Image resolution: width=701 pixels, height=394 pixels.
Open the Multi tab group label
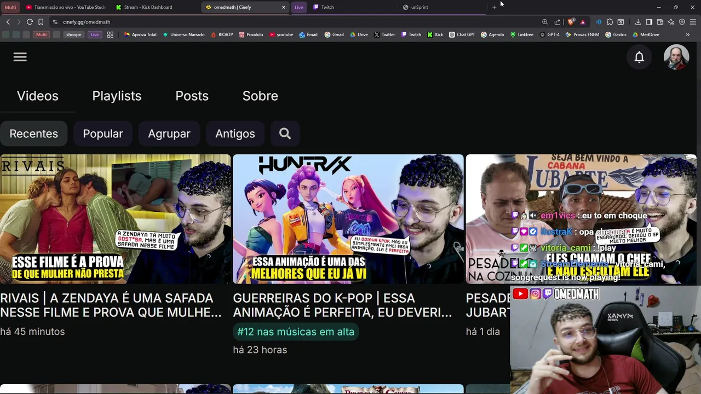[x=10, y=7]
